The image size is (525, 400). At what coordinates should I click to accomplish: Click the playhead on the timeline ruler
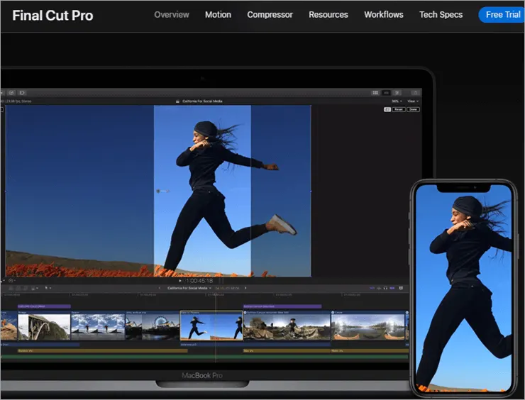pos(216,295)
